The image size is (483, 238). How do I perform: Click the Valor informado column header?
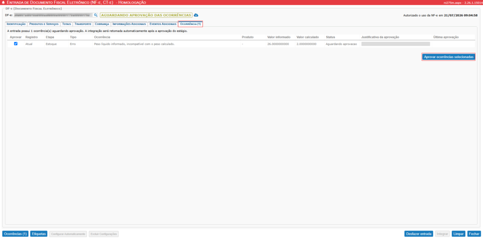(279, 37)
